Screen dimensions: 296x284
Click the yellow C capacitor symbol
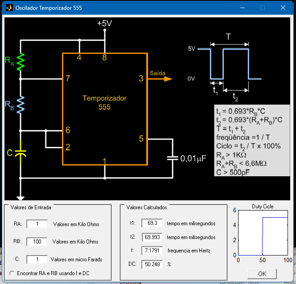[x=21, y=153]
